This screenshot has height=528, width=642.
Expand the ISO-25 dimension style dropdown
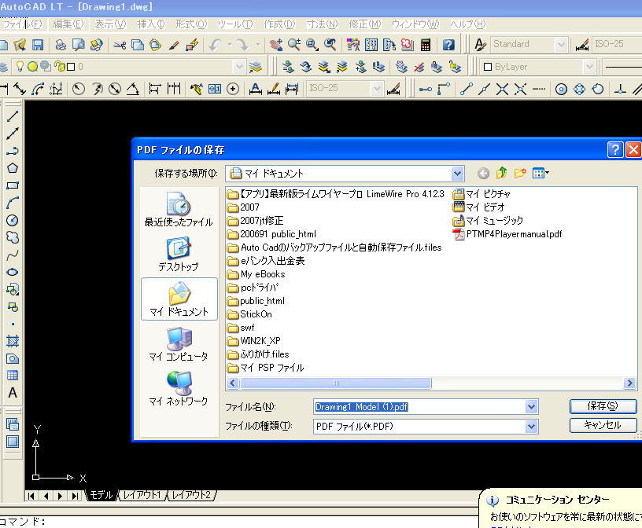[377, 88]
